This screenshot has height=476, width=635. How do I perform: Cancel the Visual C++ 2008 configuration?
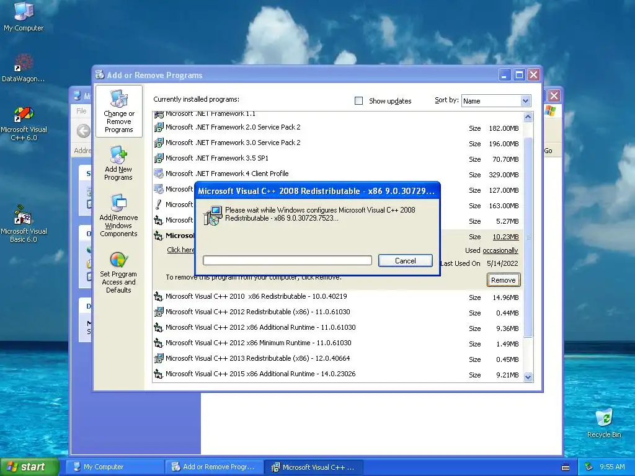click(406, 261)
